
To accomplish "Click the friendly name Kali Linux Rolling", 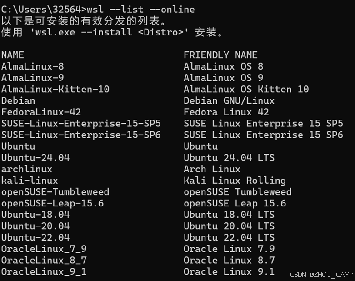I will [235, 181].
